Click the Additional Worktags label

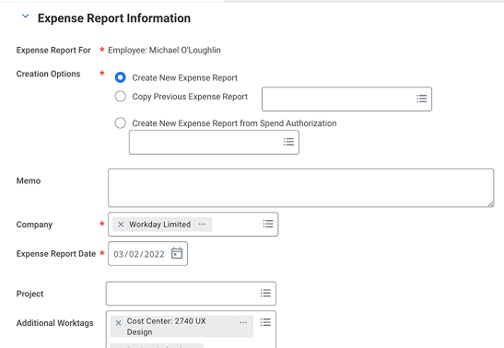pyautogui.click(x=55, y=323)
